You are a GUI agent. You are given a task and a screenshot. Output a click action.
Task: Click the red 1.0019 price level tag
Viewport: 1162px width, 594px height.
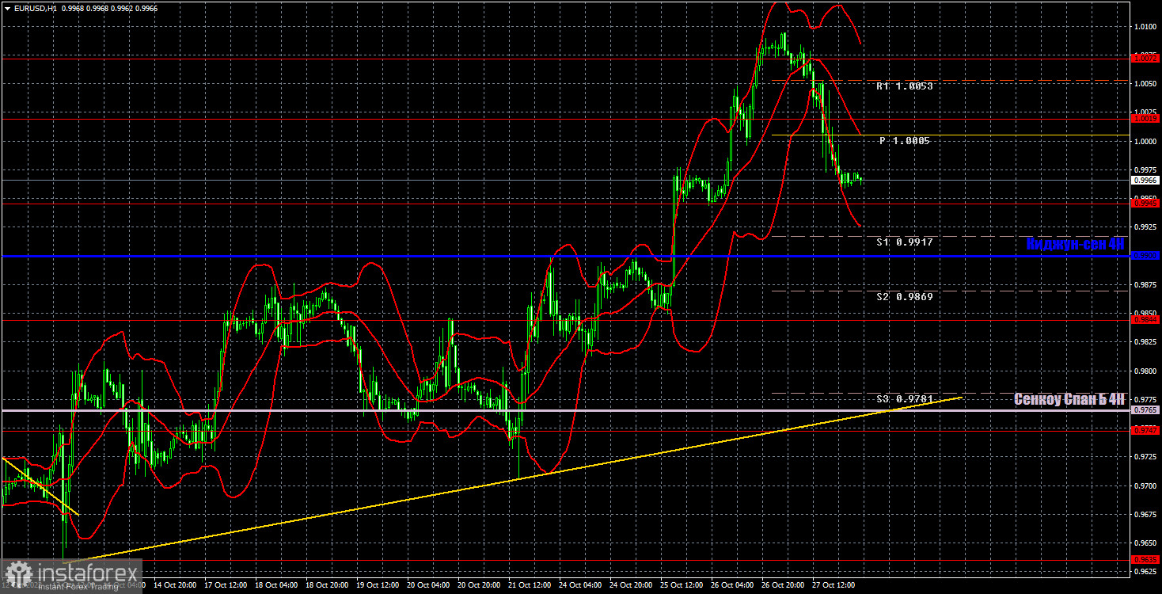tap(1145, 119)
